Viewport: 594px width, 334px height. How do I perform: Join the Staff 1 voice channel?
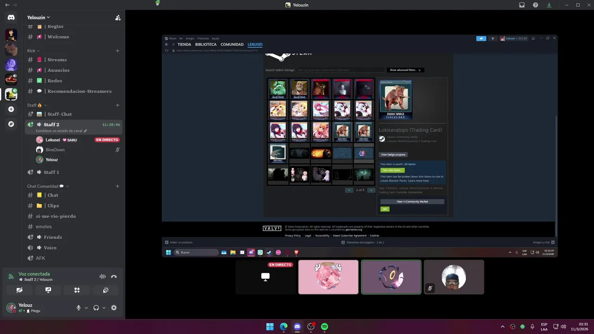click(74, 172)
